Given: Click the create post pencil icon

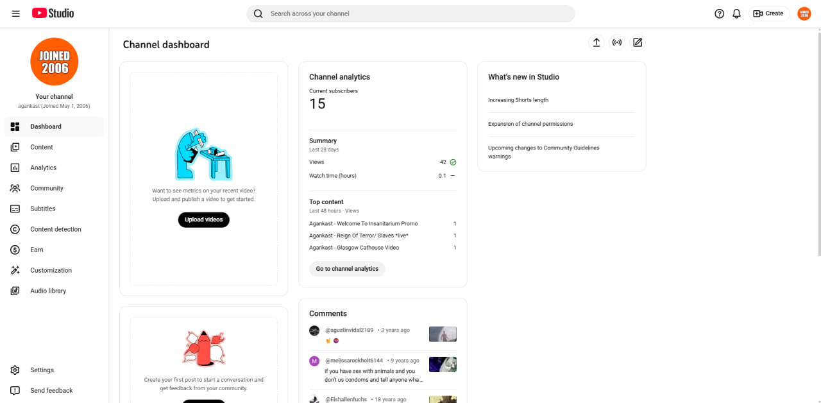Looking at the screenshot, I should (x=638, y=42).
